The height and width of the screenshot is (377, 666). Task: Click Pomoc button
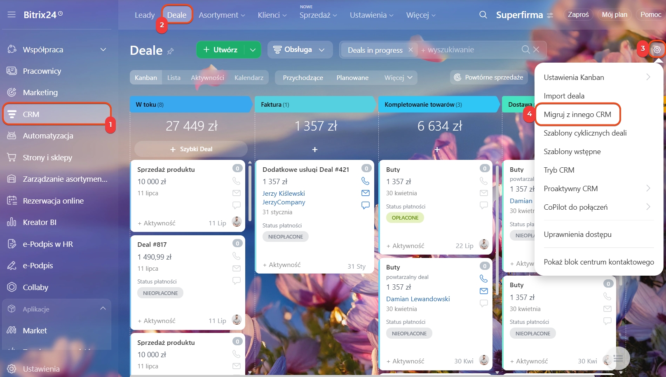point(651,14)
